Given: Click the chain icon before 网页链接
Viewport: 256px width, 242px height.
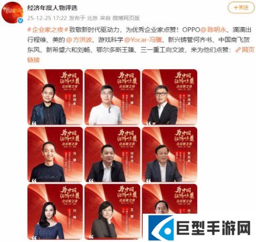Looking at the screenshot, I should (238, 50).
